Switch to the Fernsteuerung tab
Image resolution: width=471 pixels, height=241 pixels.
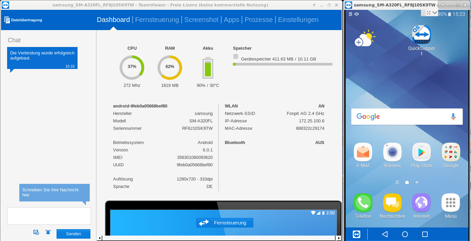point(157,20)
